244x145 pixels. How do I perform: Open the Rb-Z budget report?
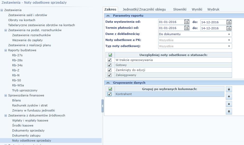click(x=16, y=70)
